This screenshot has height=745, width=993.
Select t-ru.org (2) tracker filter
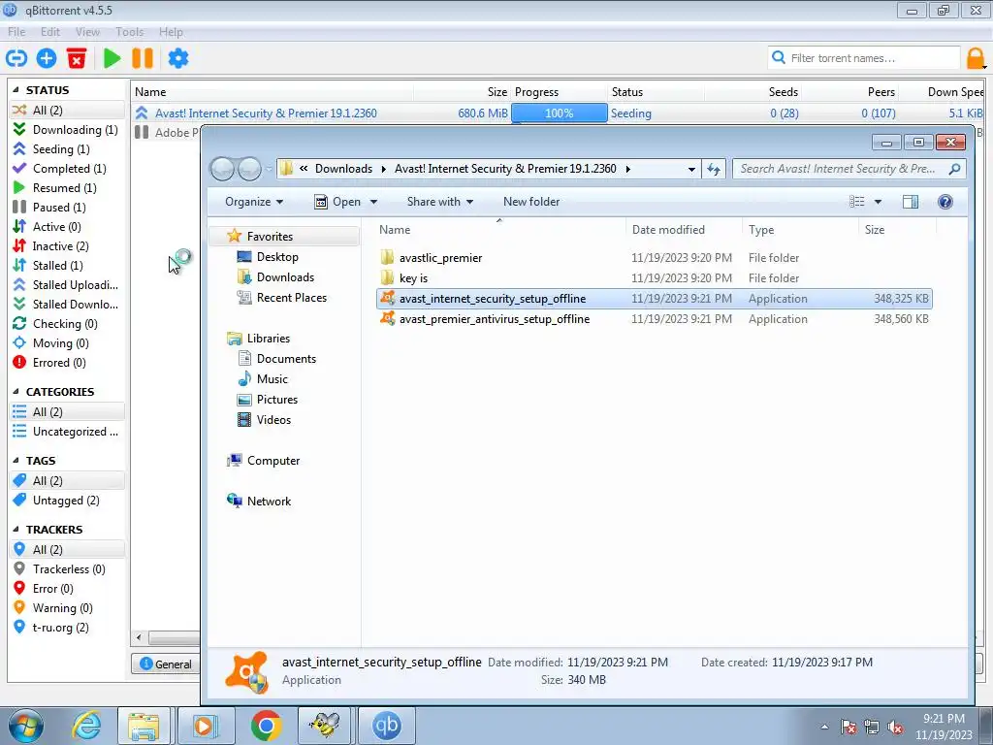tap(67, 628)
